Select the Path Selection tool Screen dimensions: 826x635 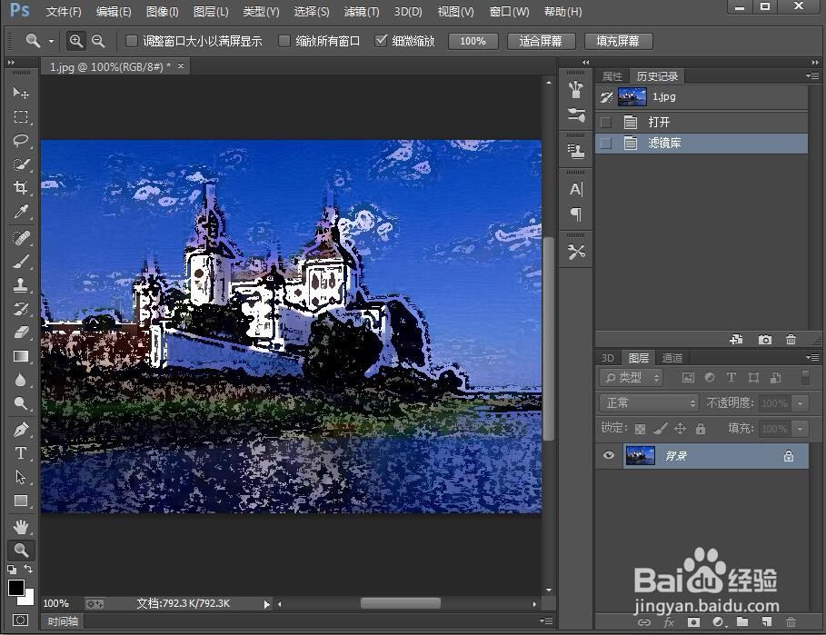pos(21,477)
